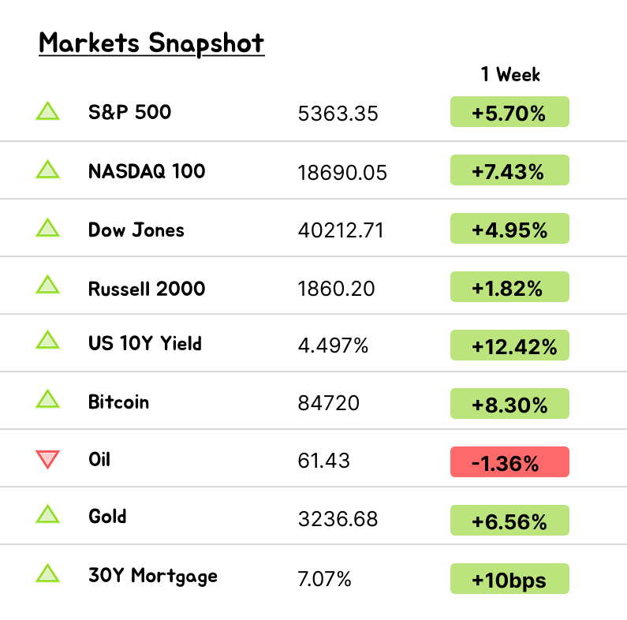Click the up triangle beside 30Y Mortgage
The image size is (627, 620).
click(x=48, y=574)
